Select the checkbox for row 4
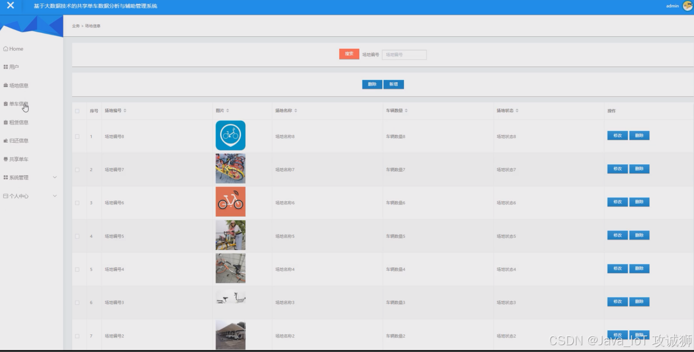This screenshot has height=352, width=694. click(x=77, y=236)
